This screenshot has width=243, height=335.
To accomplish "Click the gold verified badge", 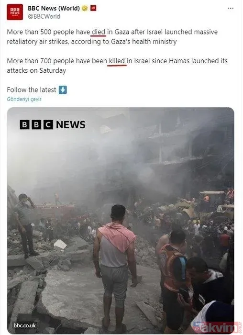I will point(85,8).
